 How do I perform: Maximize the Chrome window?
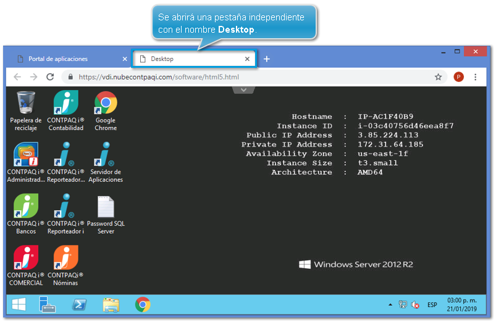457,51
